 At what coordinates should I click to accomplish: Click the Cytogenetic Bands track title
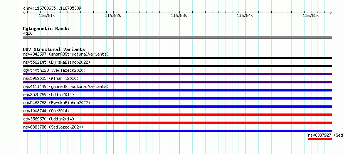pyautogui.click(x=46, y=29)
